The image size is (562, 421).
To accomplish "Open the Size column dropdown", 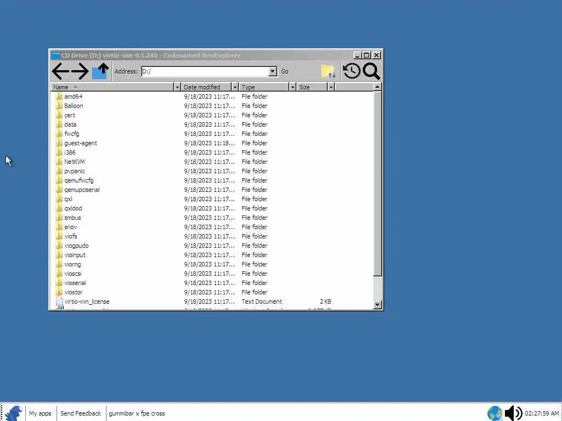I will [x=331, y=87].
